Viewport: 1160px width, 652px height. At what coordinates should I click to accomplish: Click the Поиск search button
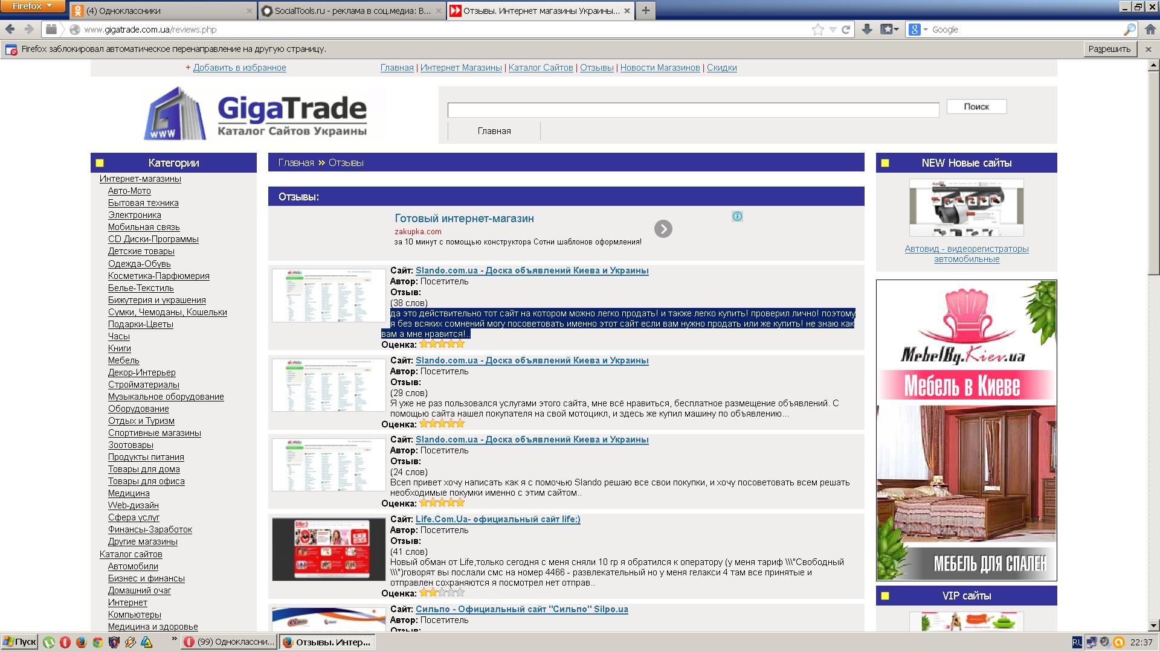click(x=976, y=106)
